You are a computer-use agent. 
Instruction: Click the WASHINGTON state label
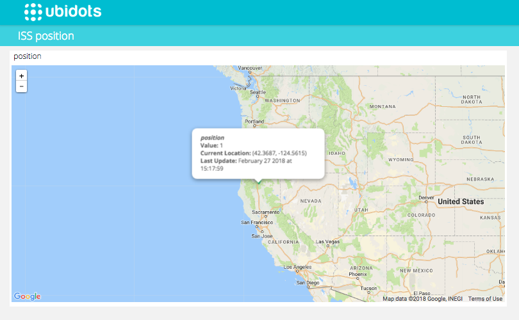[283, 100]
